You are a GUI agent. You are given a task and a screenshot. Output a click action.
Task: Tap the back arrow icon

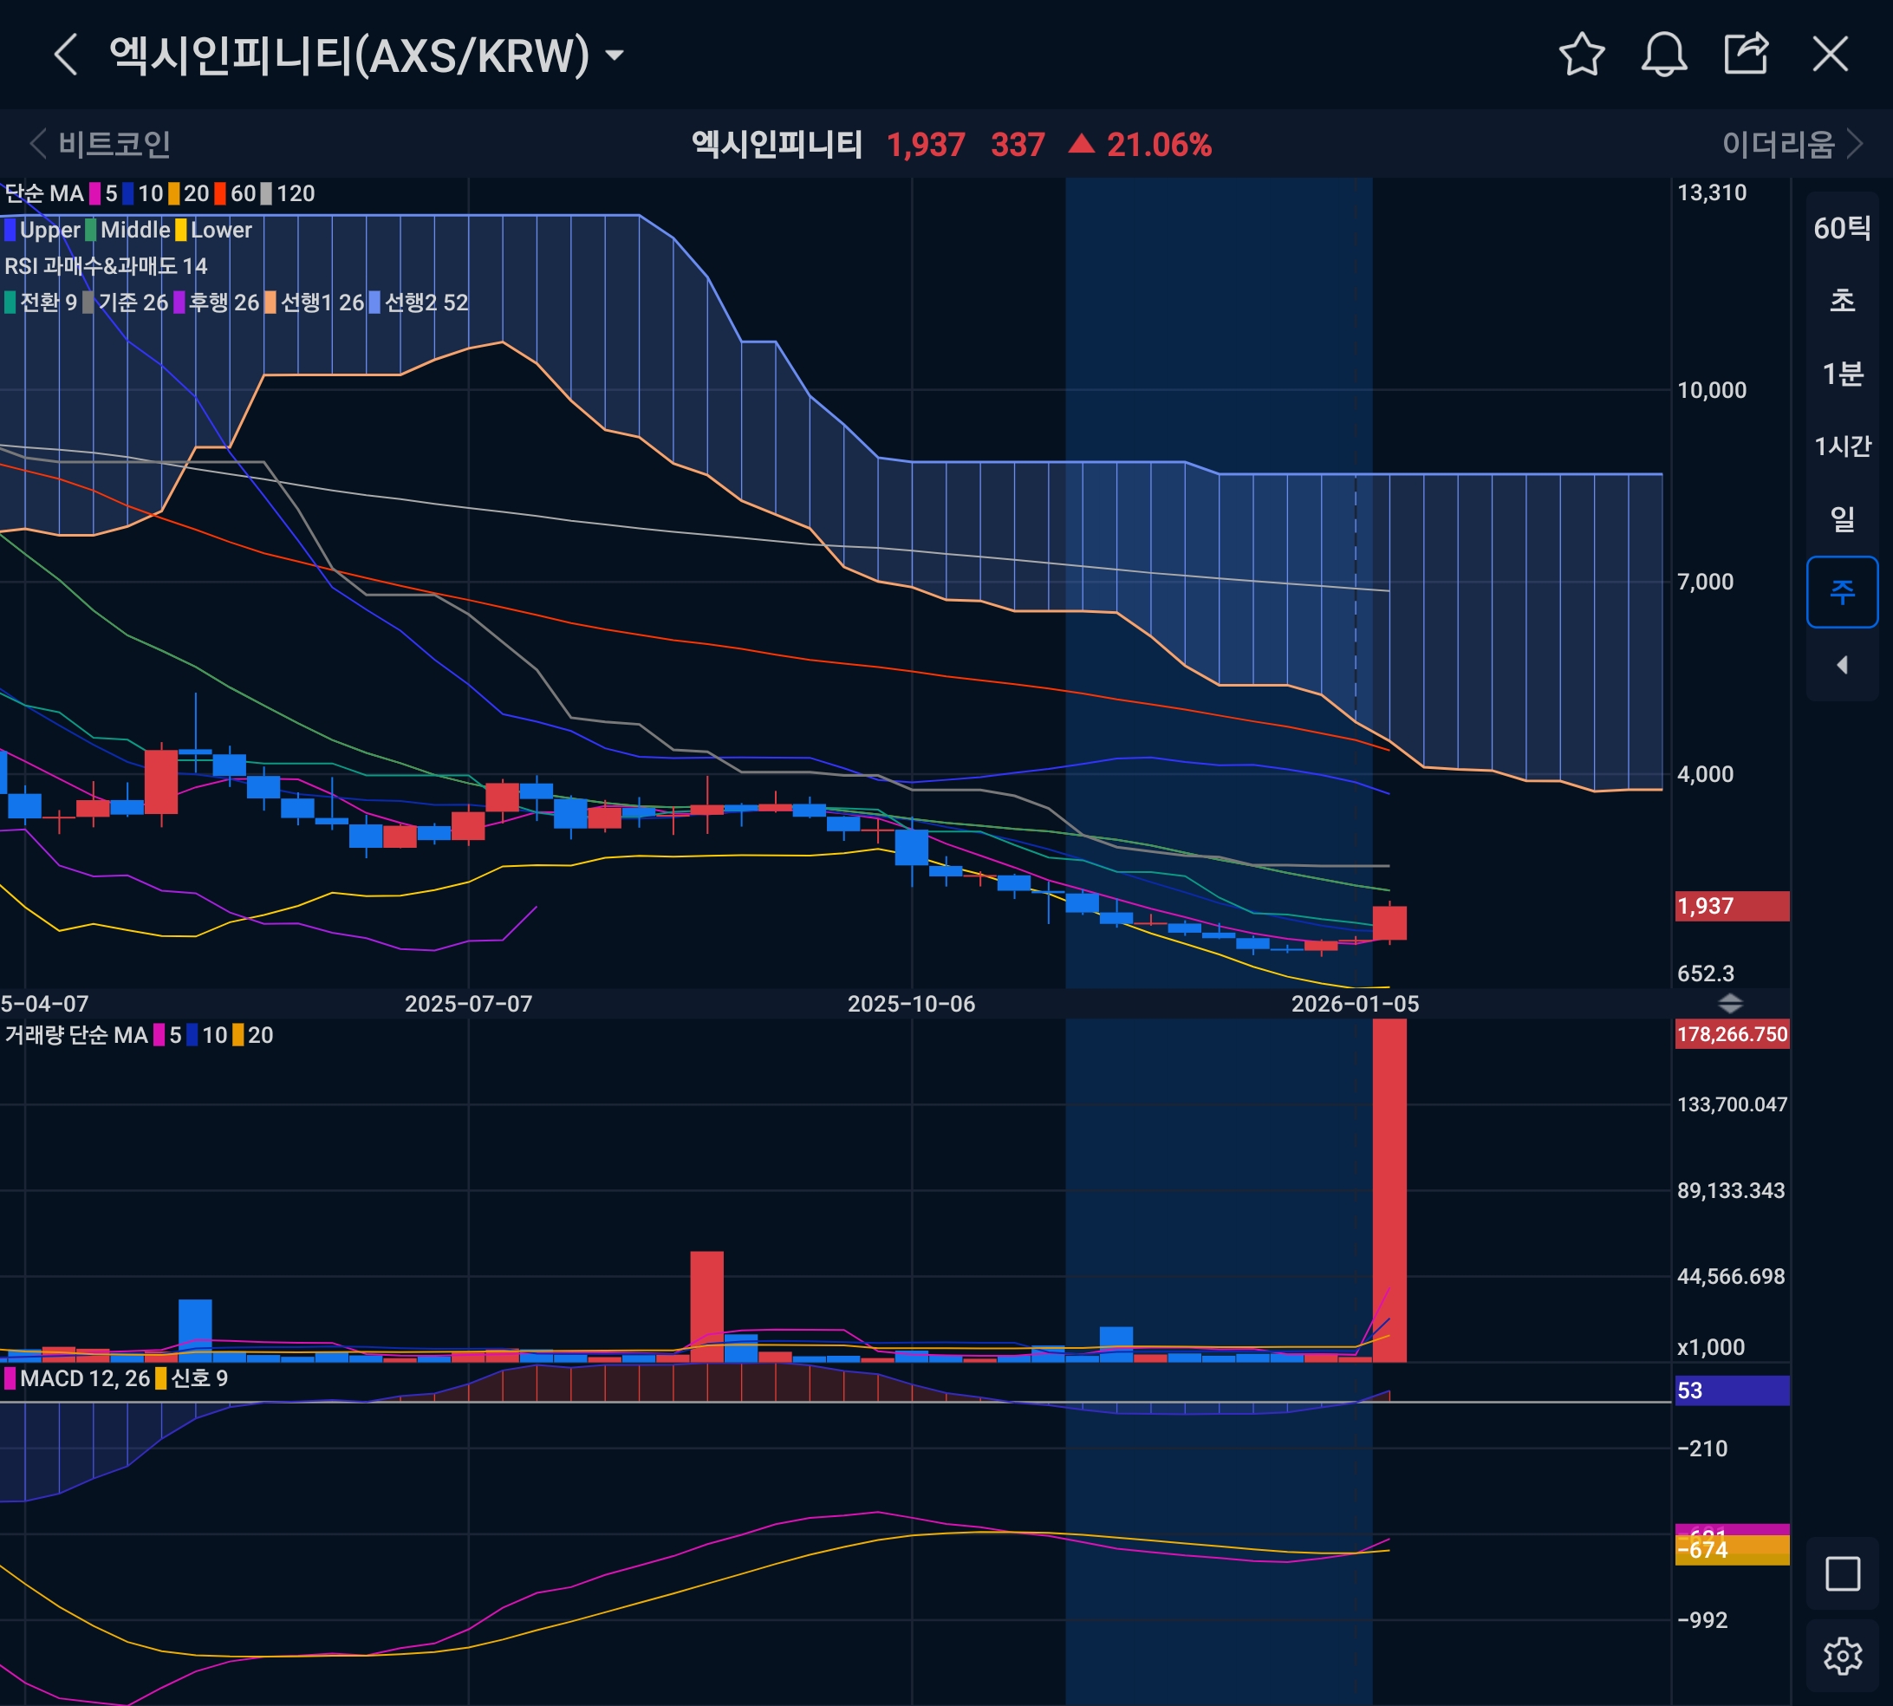66,55
